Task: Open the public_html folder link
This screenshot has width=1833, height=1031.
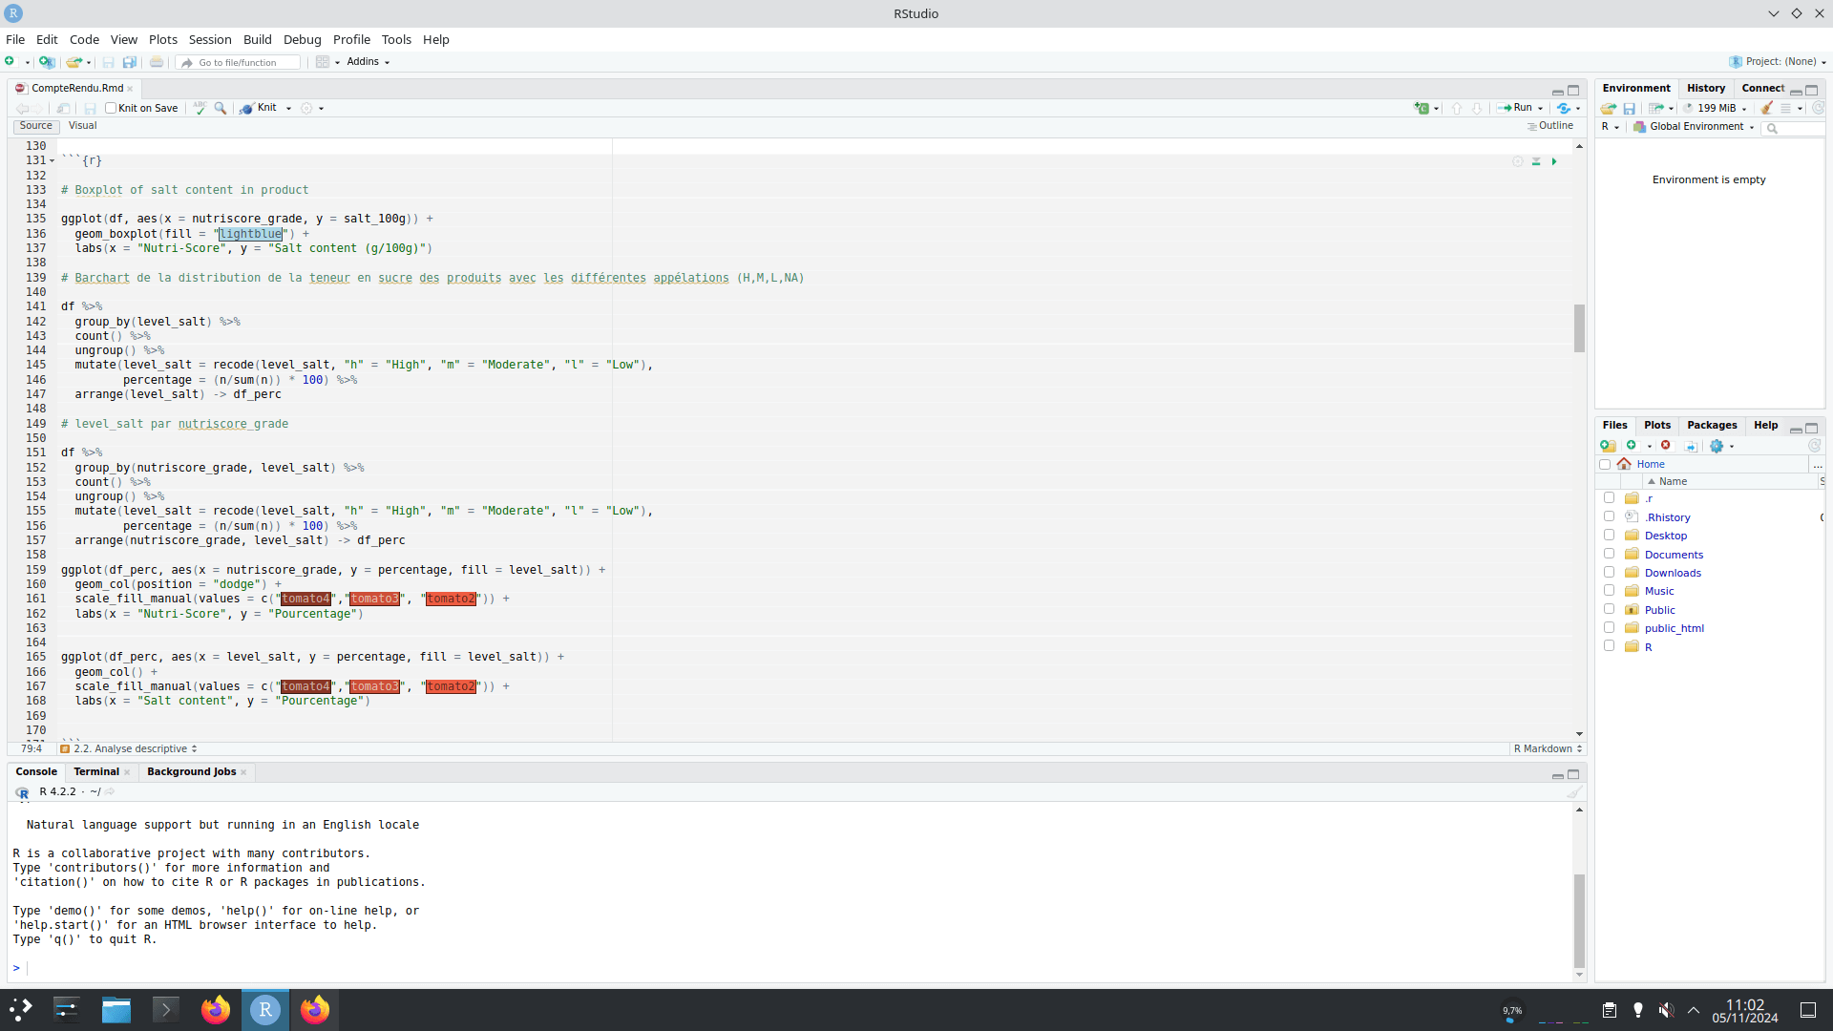Action: 1674,628
